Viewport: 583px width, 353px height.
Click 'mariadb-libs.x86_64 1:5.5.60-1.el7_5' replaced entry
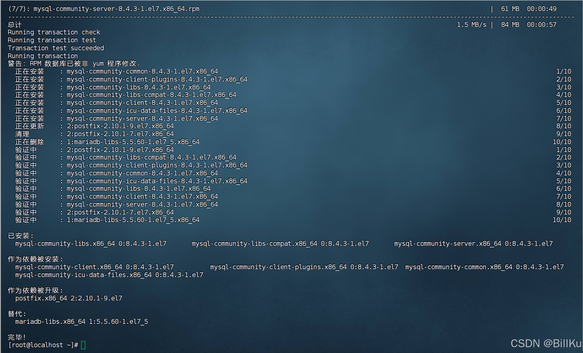tap(81, 322)
